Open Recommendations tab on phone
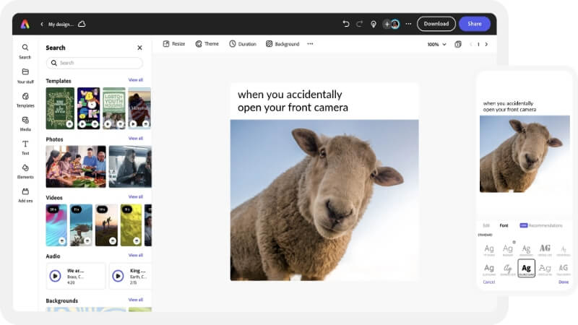 click(x=541, y=225)
